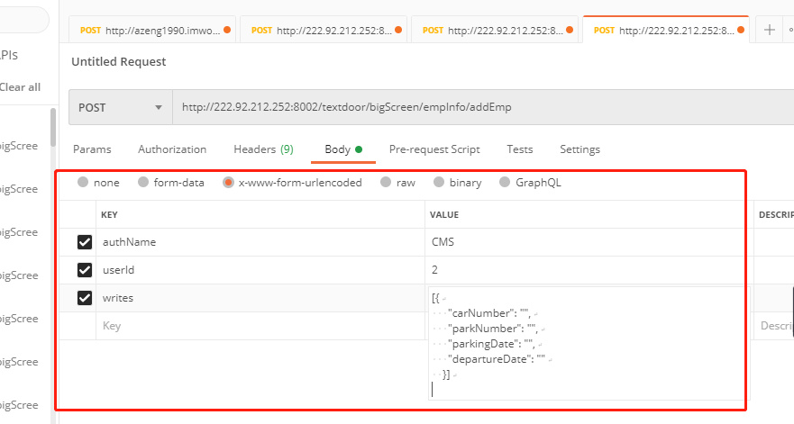794x424 pixels.
Task: Open the POST method dropdown
Action: (121, 107)
